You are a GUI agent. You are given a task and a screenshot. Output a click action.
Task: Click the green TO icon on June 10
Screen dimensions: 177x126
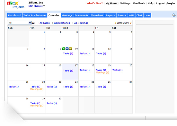64,49
